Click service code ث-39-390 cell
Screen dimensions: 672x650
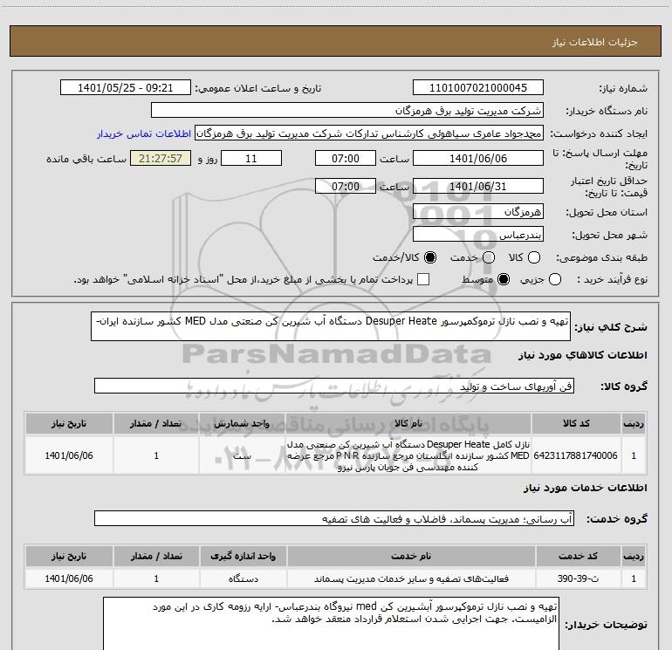point(578,578)
